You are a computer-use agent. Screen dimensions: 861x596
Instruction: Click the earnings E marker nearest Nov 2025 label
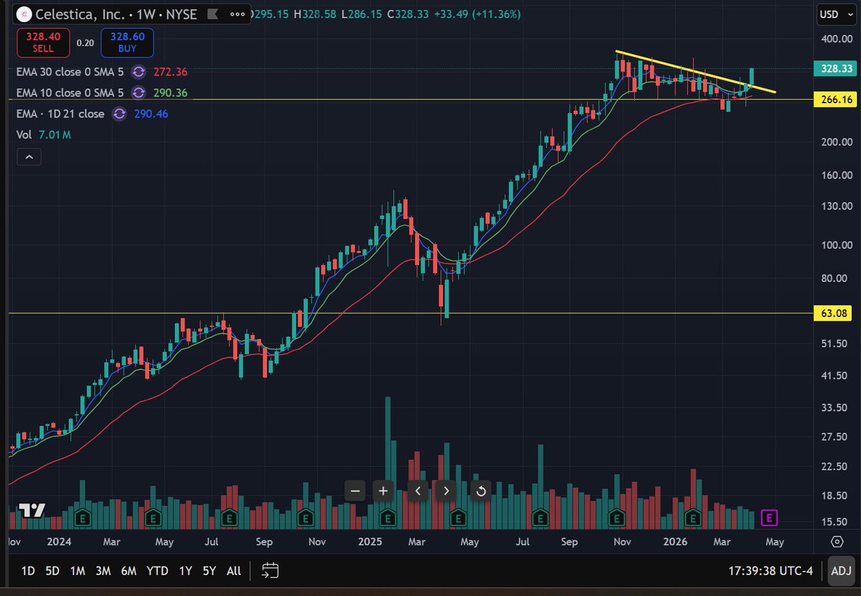pos(616,516)
